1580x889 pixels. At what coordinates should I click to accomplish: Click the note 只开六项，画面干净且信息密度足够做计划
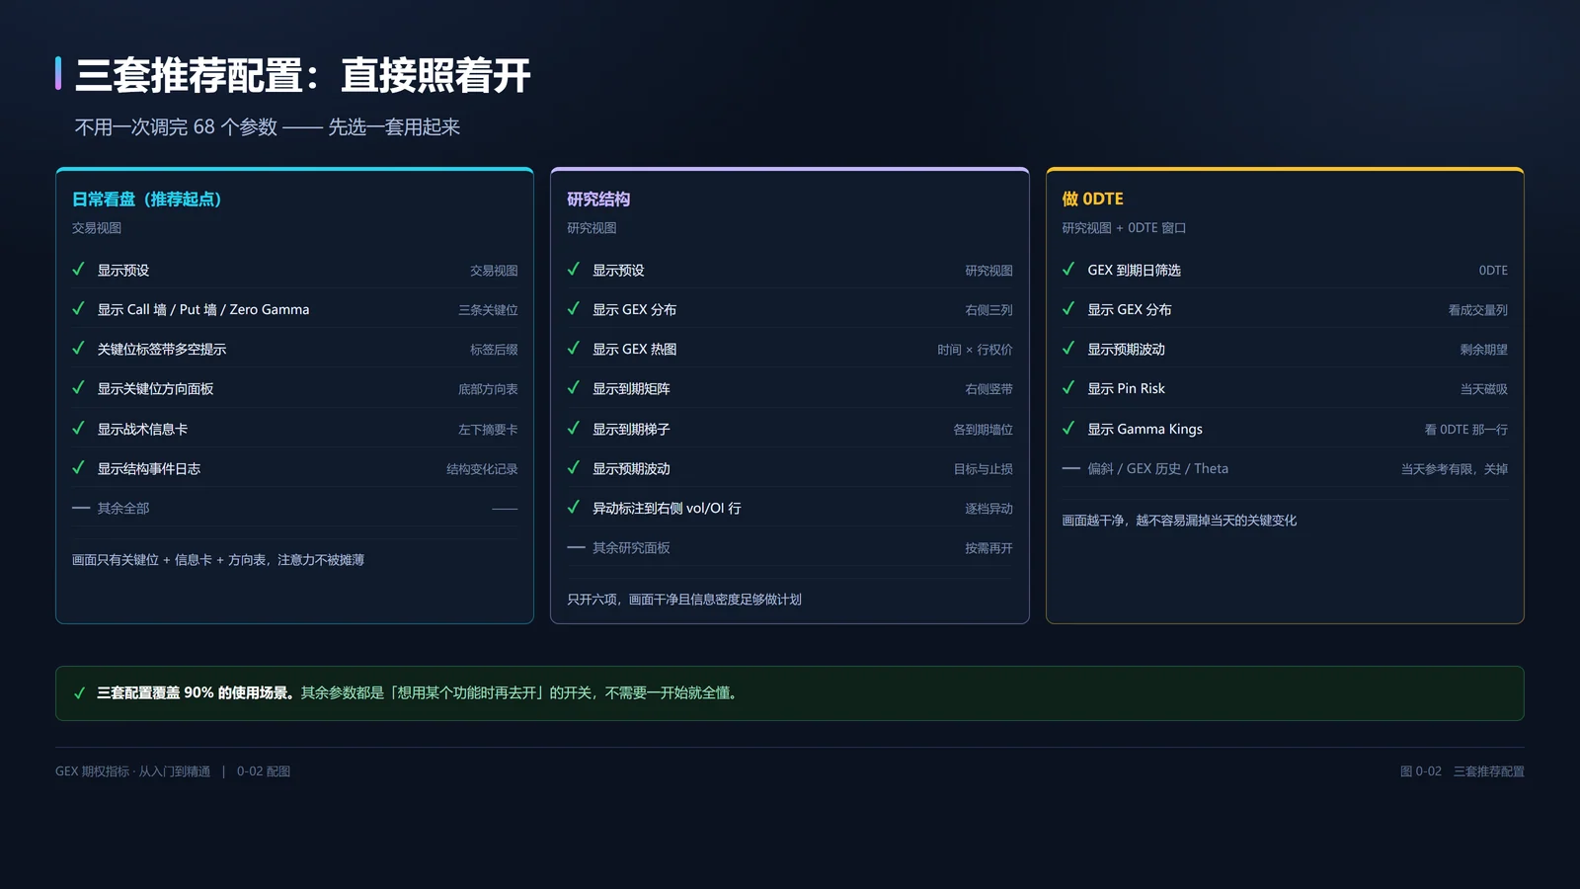[684, 600]
